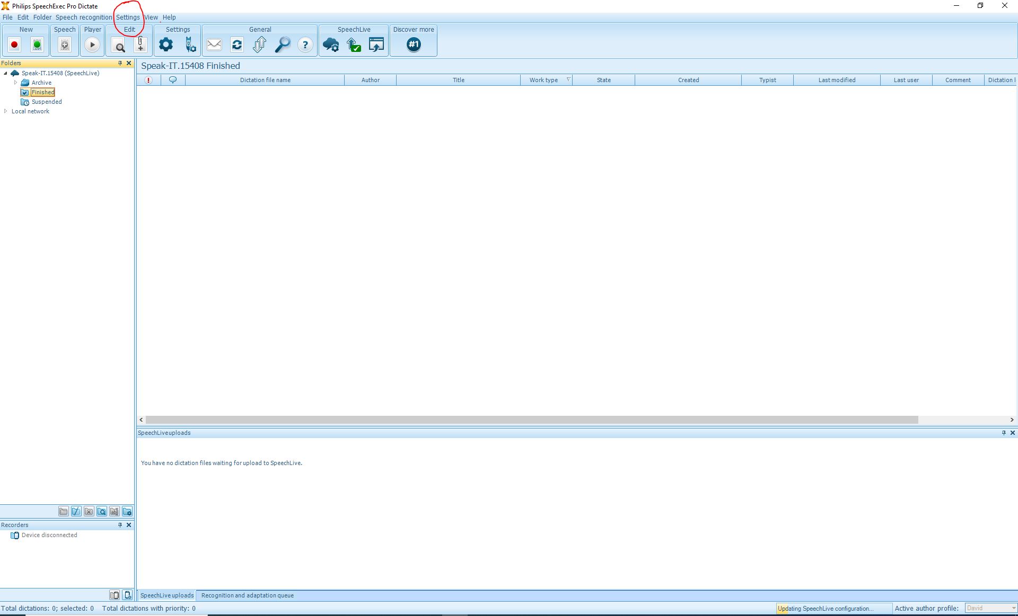Expand the Archive folder tree node
1018x616 pixels.
[15, 83]
